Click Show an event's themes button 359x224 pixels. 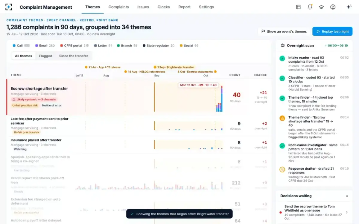(284, 31)
